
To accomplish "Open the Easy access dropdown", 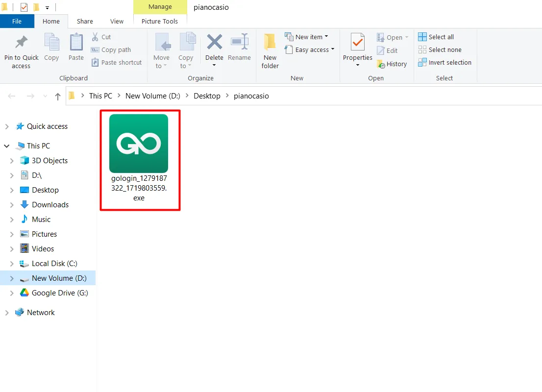I will coord(310,50).
